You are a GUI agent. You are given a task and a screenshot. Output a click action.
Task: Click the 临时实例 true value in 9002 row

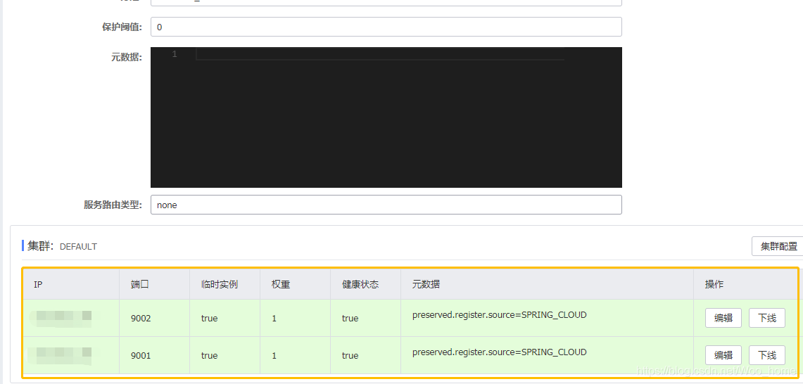point(210,318)
